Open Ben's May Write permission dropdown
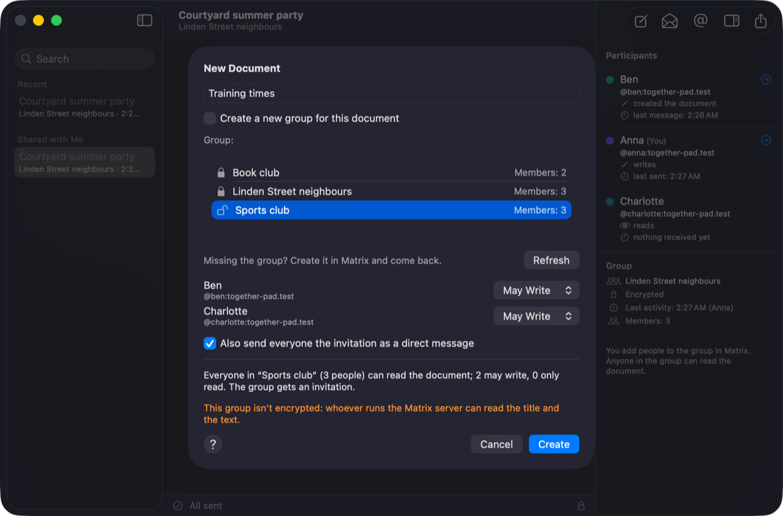Image resolution: width=783 pixels, height=516 pixels. [x=536, y=290]
